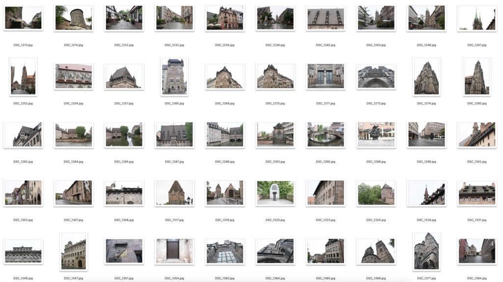
Task: Click the DSC_1298.jpg sculpture photo
Action: click(x=376, y=135)
